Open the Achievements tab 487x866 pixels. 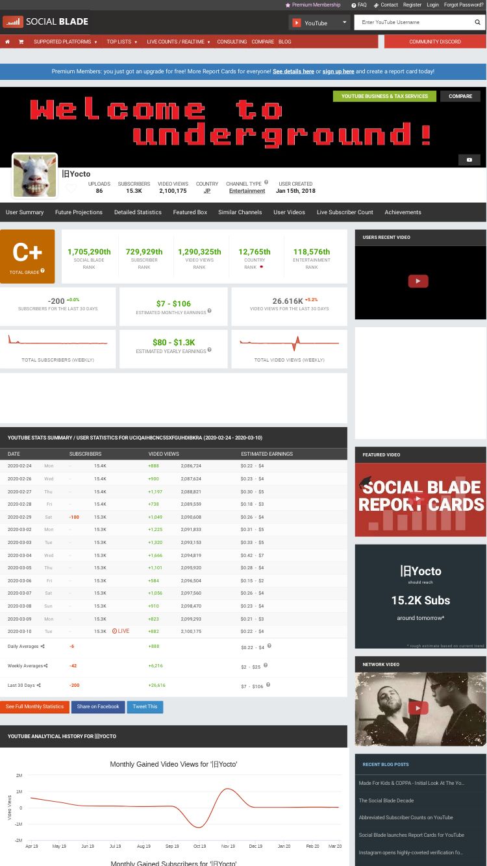click(403, 212)
